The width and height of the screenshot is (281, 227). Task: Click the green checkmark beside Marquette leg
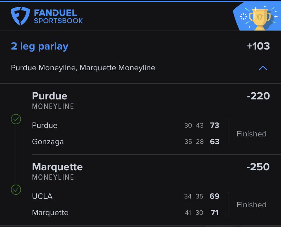point(16,190)
